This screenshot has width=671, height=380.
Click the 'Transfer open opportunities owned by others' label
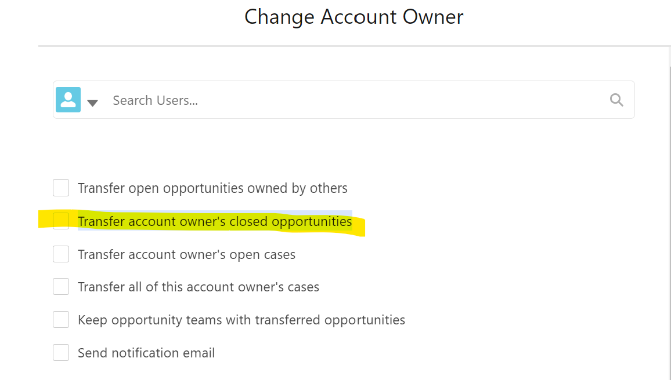(212, 188)
